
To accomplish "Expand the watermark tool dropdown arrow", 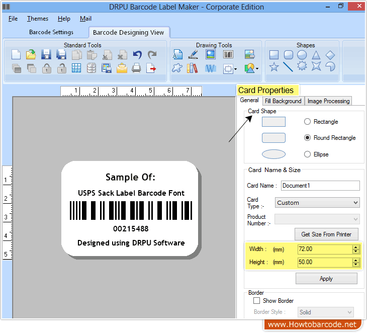I will click(235, 69).
